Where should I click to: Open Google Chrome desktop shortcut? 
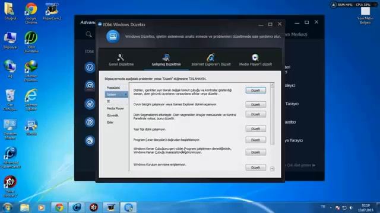pos(31,13)
